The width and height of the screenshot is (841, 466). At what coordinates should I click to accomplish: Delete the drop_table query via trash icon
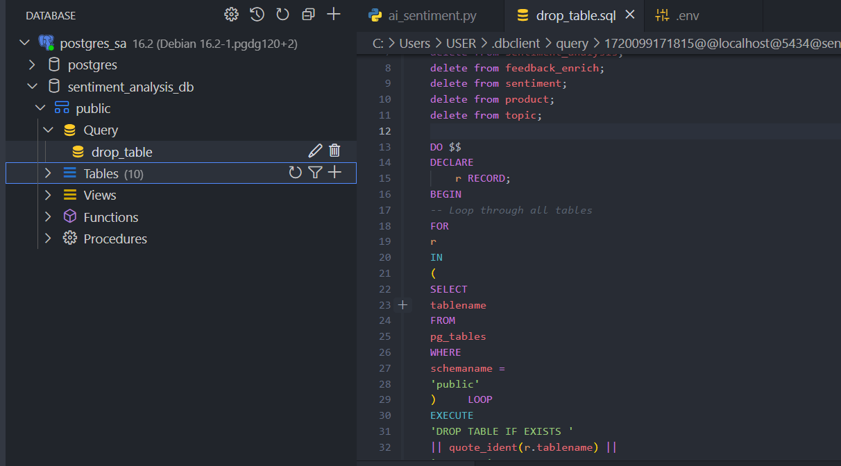coord(334,151)
